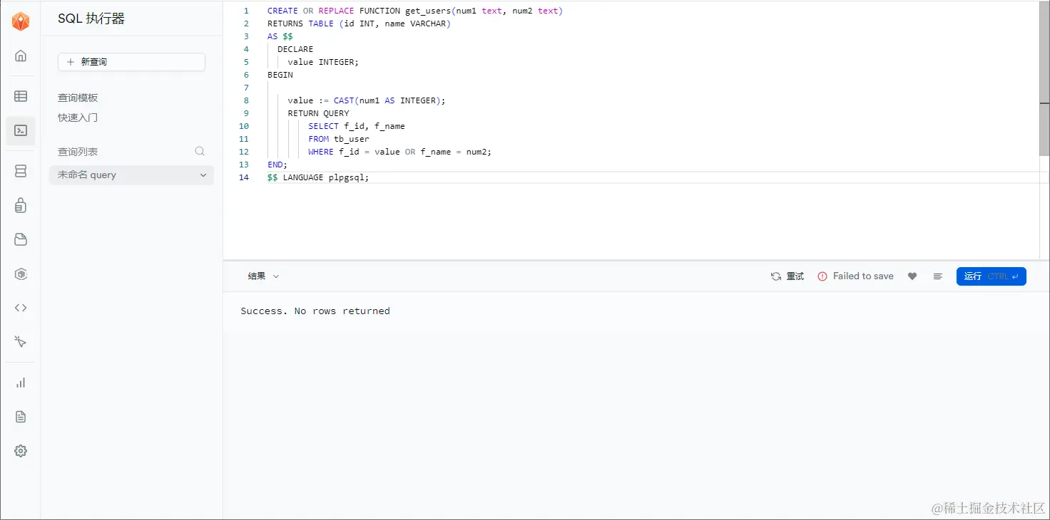Open the Authentication lock icon
The height and width of the screenshot is (520, 1050).
coord(21,205)
